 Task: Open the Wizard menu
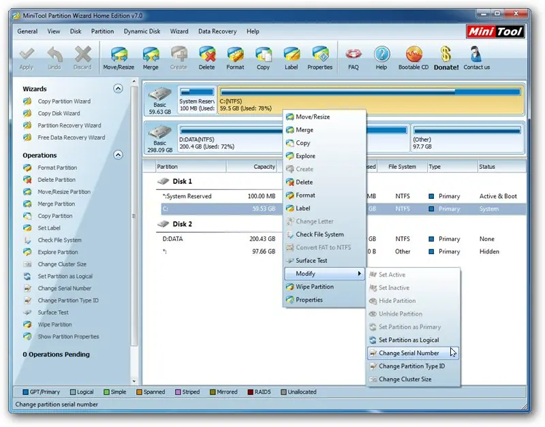pyautogui.click(x=179, y=31)
